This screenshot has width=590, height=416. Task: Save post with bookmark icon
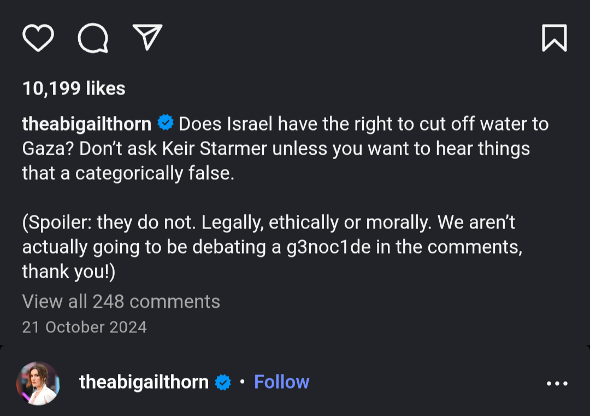coord(554,38)
